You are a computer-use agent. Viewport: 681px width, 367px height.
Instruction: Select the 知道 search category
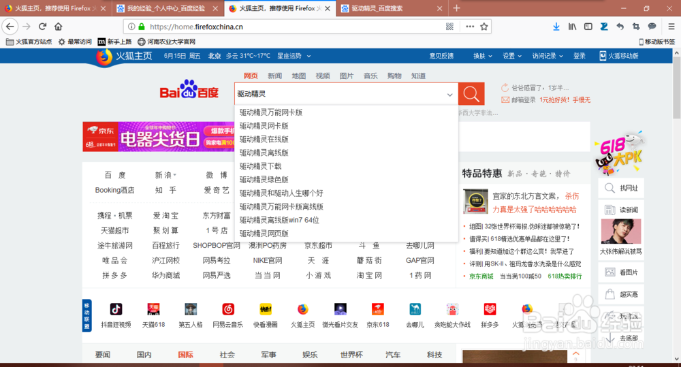click(418, 76)
